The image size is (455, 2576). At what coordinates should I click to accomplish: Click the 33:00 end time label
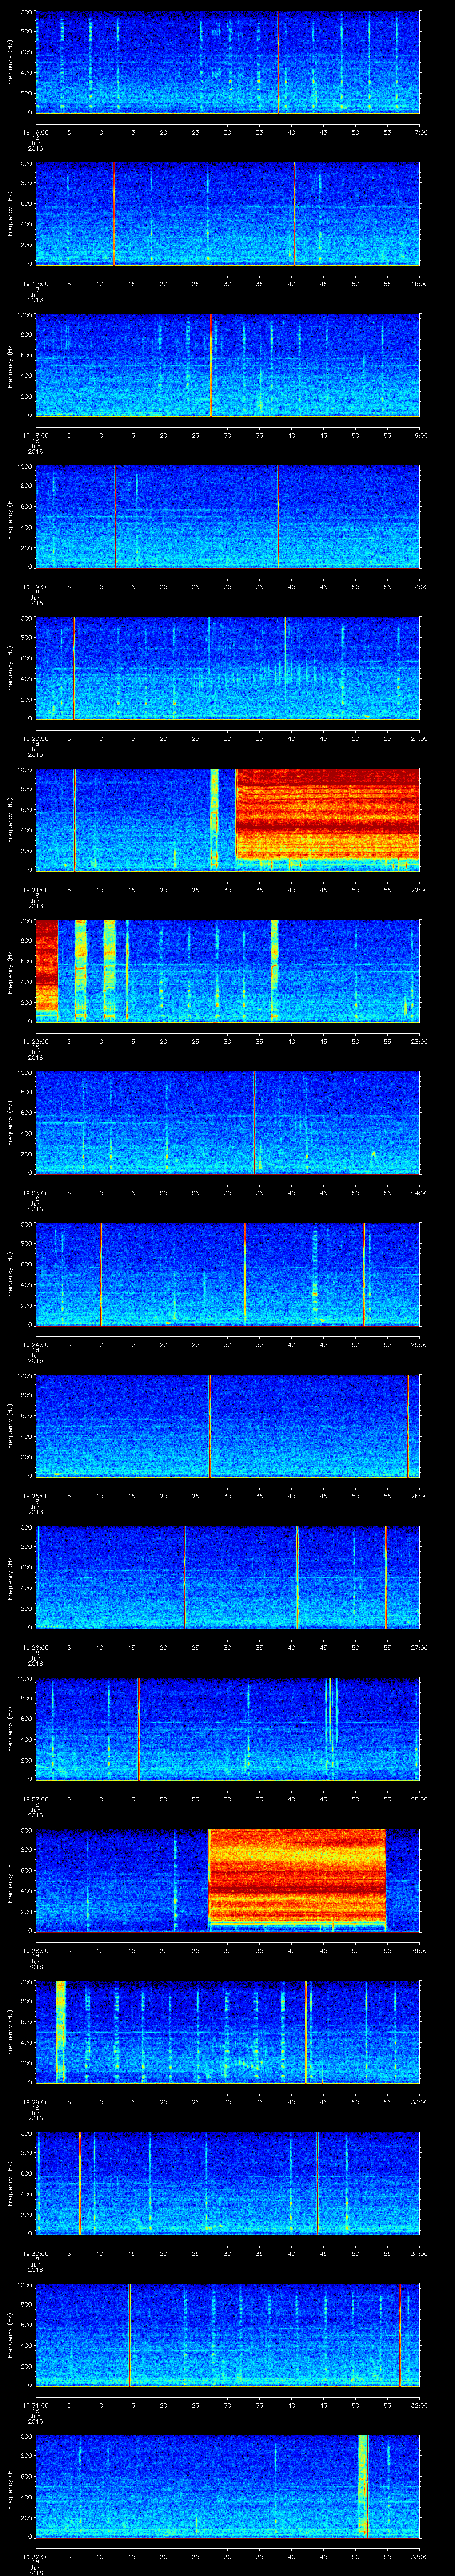point(419,2556)
